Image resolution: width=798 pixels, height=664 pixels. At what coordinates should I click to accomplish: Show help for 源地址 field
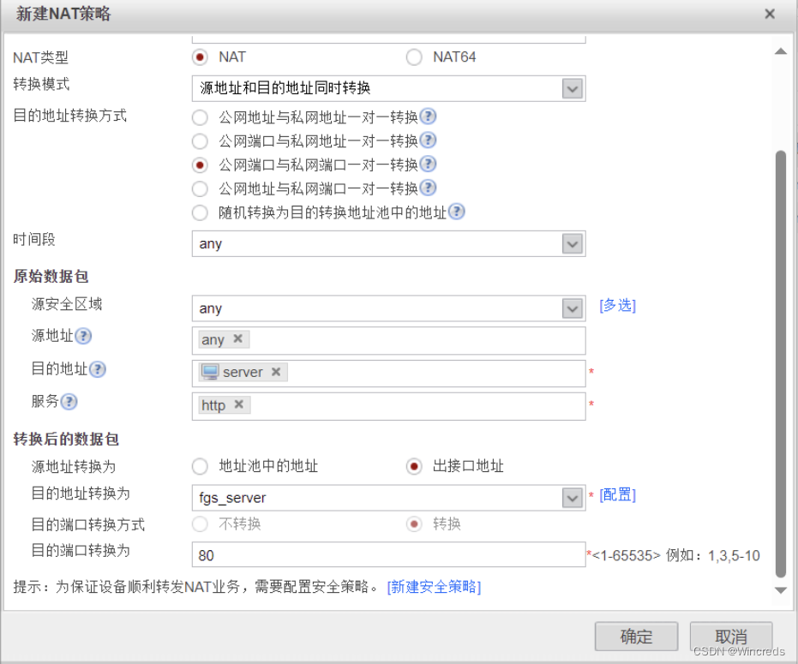pos(83,336)
